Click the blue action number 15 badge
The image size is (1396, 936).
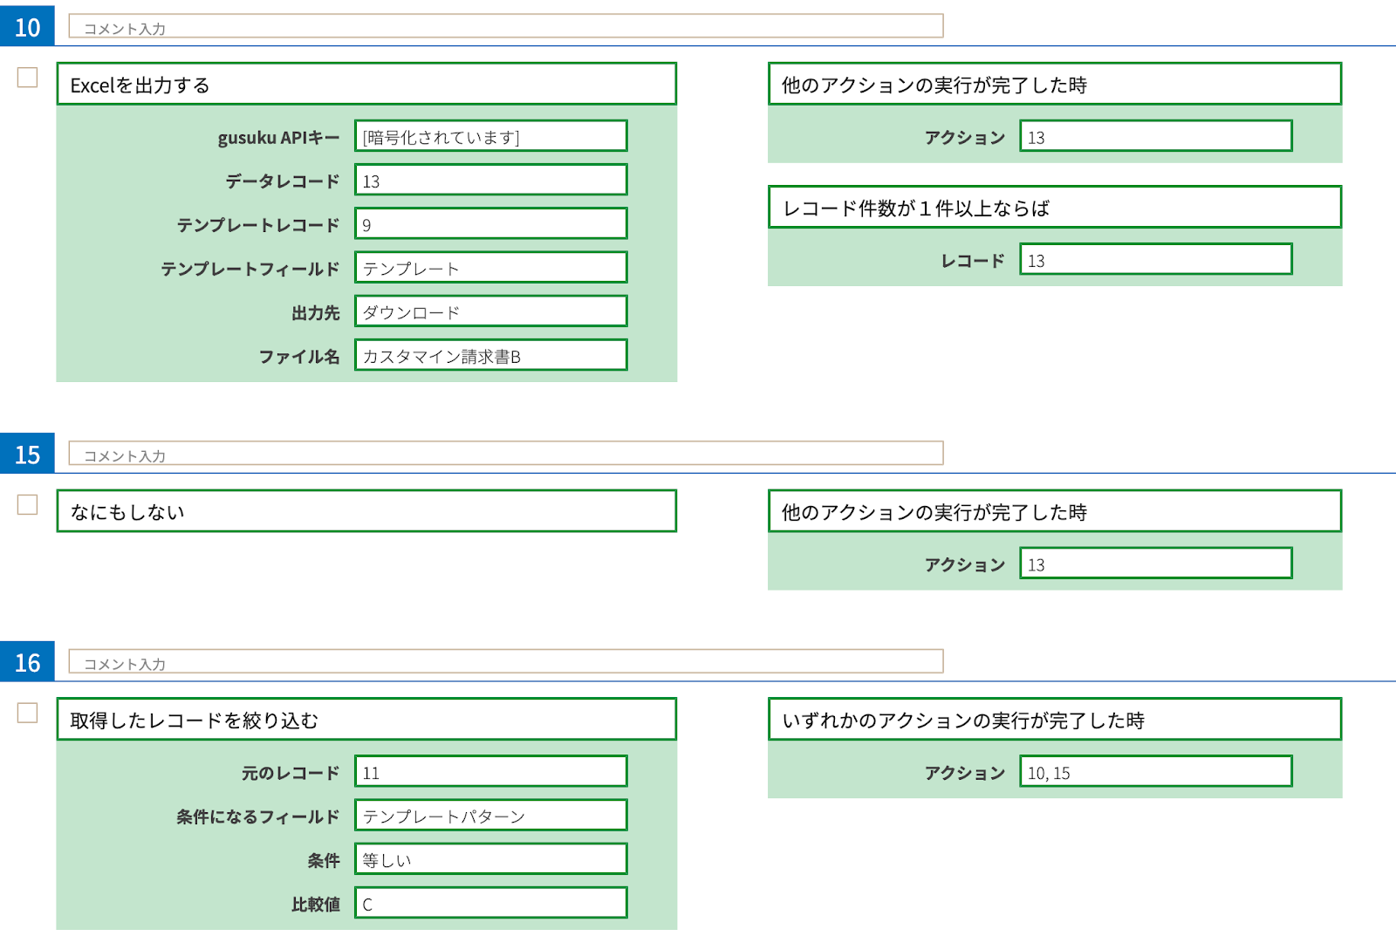(27, 454)
